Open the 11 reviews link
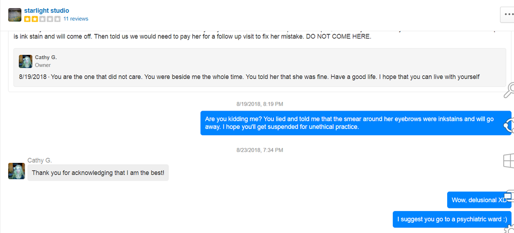 click(x=76, y=19)
